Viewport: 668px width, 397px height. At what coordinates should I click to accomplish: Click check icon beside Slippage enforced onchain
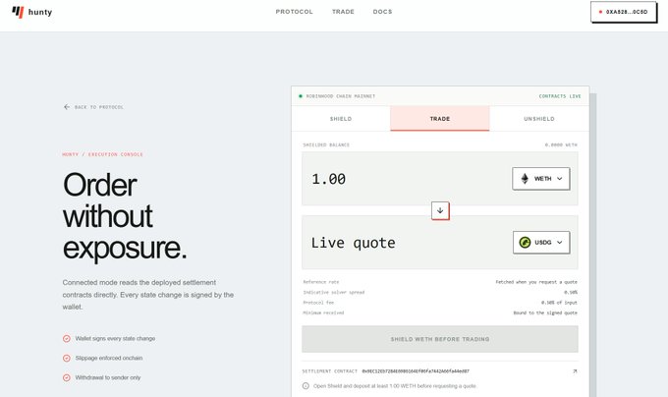(67, 359)
